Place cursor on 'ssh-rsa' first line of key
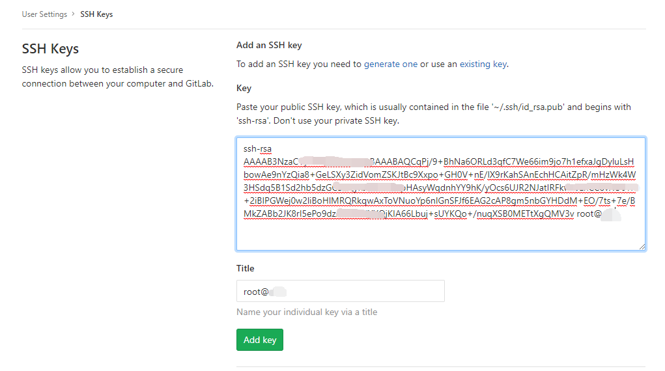The height and width of the screenshot is (371, 665). [x=257, y=148]
